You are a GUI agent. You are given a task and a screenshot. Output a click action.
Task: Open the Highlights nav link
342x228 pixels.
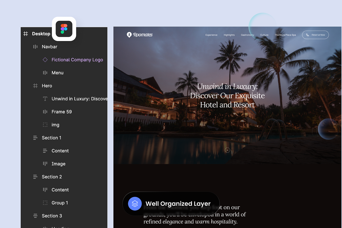pyautogui.click(x=229, y=35)
